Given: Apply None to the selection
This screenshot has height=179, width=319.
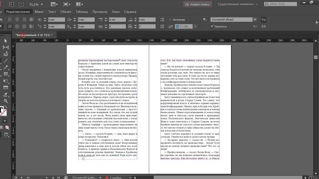Looking at the screenshot, I should [7, 127].
